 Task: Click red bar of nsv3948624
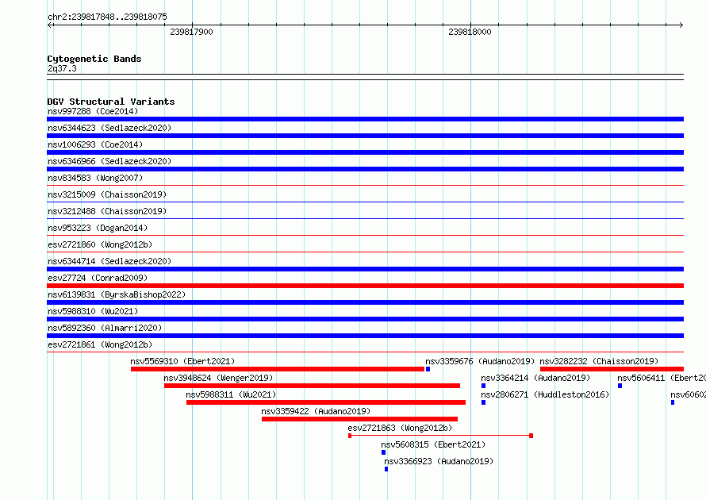312,386
